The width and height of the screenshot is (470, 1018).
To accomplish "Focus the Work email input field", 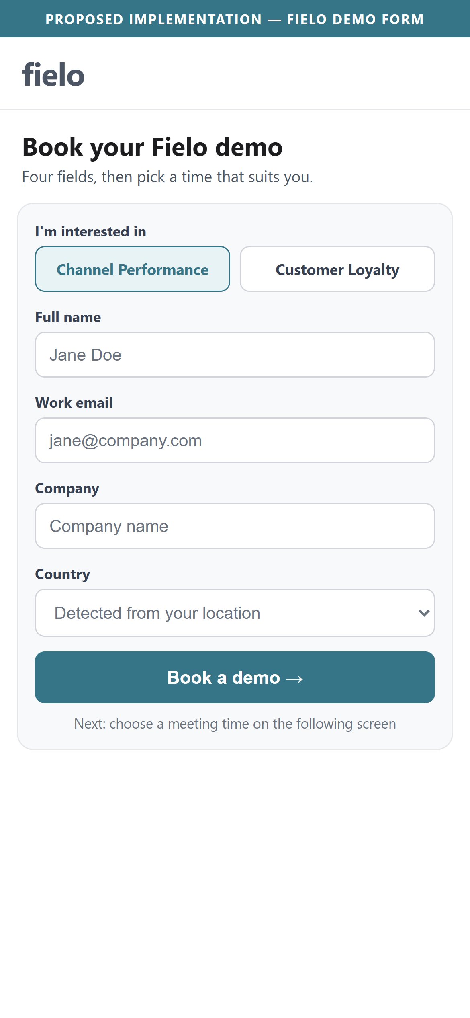I will click(235, 440).
